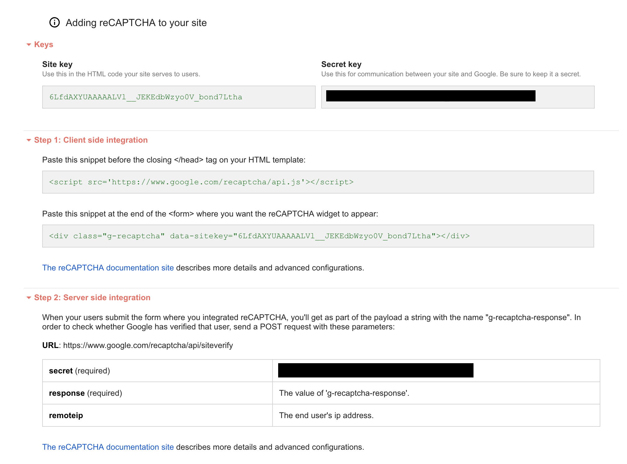Open reCAPTCHA documentation link under Step 1
627x464 pixels.
click(108, 268)
